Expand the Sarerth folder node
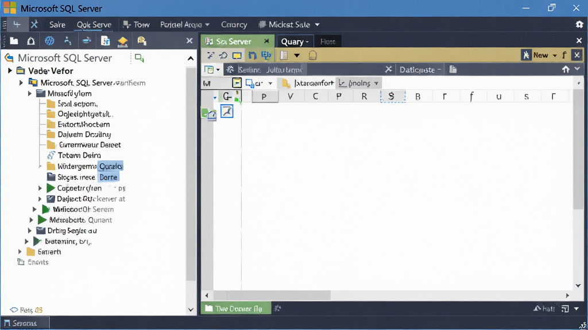 pyautogui.click(x=20, y=252)
